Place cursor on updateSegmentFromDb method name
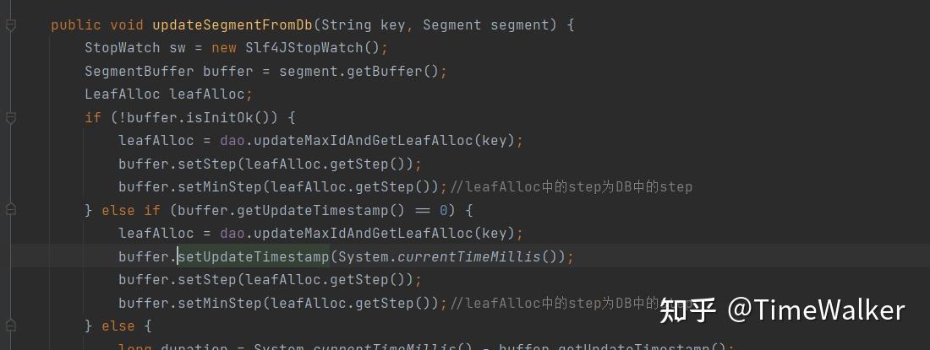930x350 pixels. 232,24
